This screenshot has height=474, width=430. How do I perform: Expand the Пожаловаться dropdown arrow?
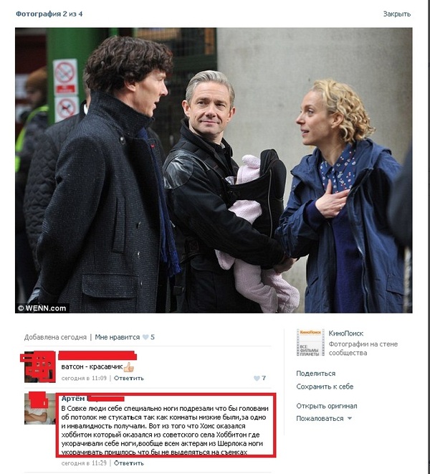(350, 419)
